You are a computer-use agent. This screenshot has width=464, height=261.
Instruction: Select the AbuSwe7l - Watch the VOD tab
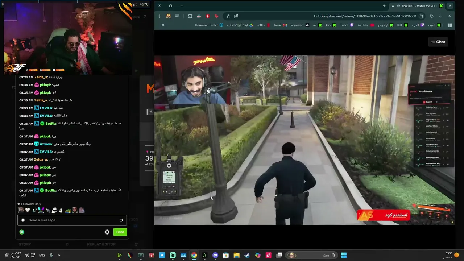click(x=417, y=6)
